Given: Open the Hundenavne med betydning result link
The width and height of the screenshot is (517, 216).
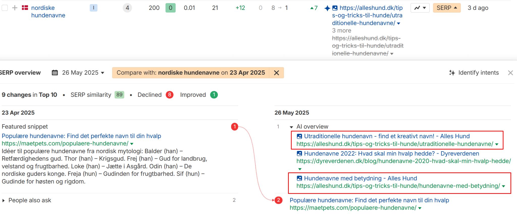Looking at the screenshot, I should point(360,178).
